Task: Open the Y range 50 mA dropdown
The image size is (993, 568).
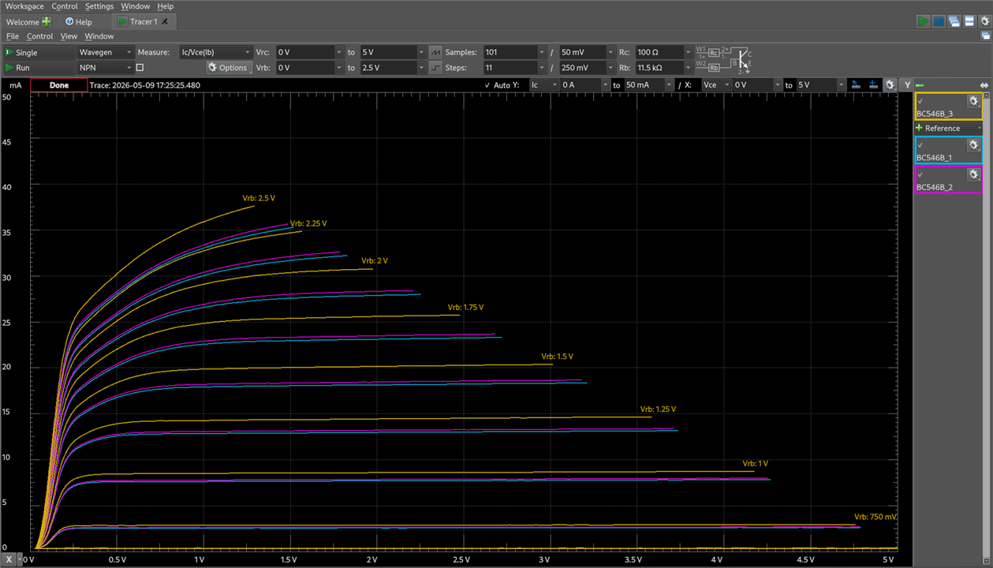Action: [x=649, y=84]
